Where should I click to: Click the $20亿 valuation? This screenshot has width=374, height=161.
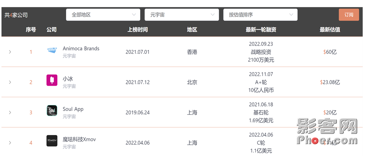[x=330, y=112]
